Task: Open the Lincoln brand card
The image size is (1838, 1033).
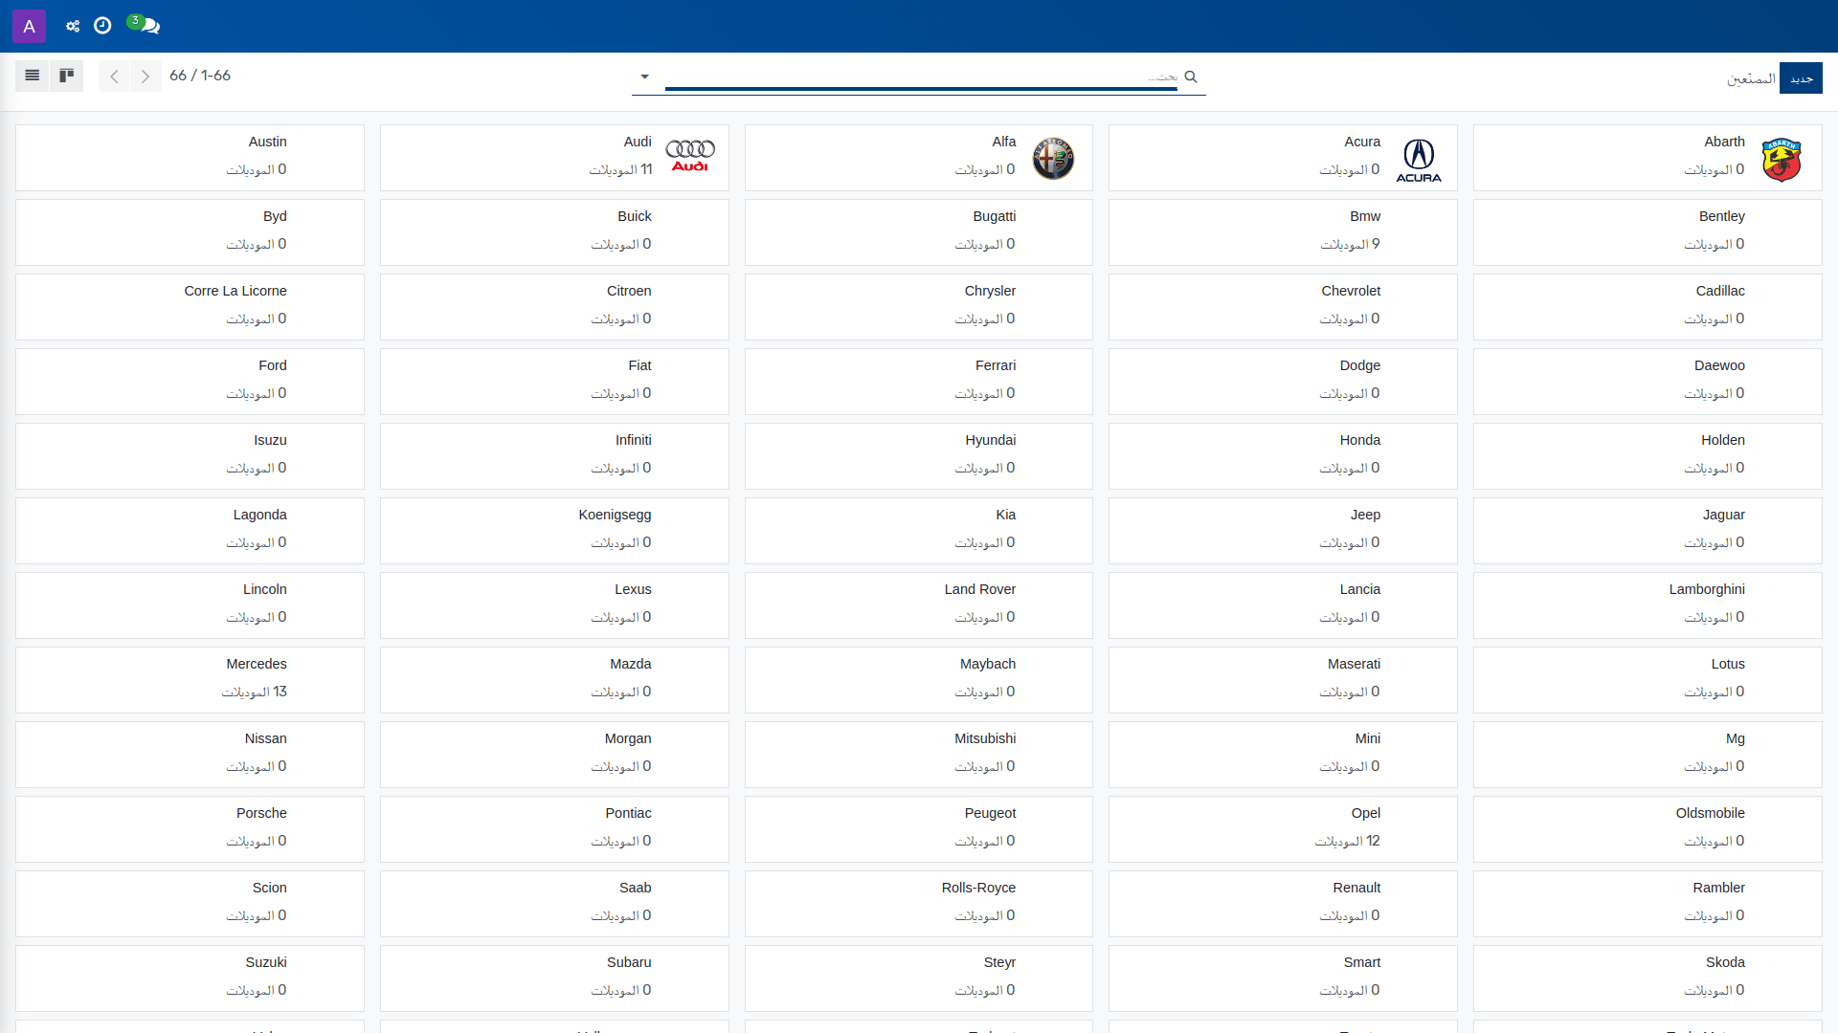Action: (x=190, y=605)
